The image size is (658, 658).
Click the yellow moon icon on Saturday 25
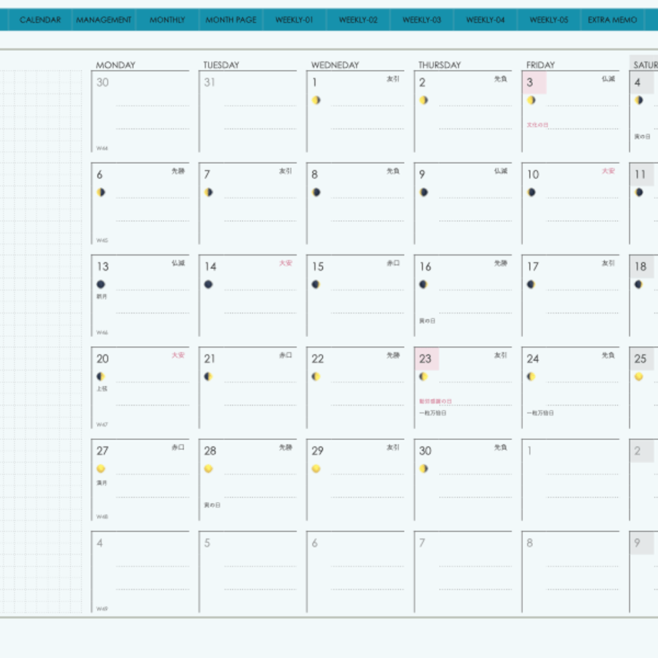tap(639, 376)
